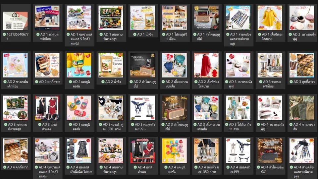Open AD 3 Ryuk figure 199 thumbnail
318x179 pixels.
(x=142, y=108)
